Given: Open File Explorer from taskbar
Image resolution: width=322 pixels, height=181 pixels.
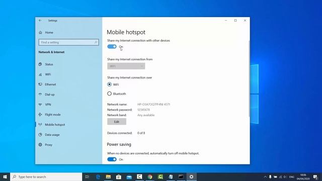Looking at the screenshot, I should pos(108,176).
